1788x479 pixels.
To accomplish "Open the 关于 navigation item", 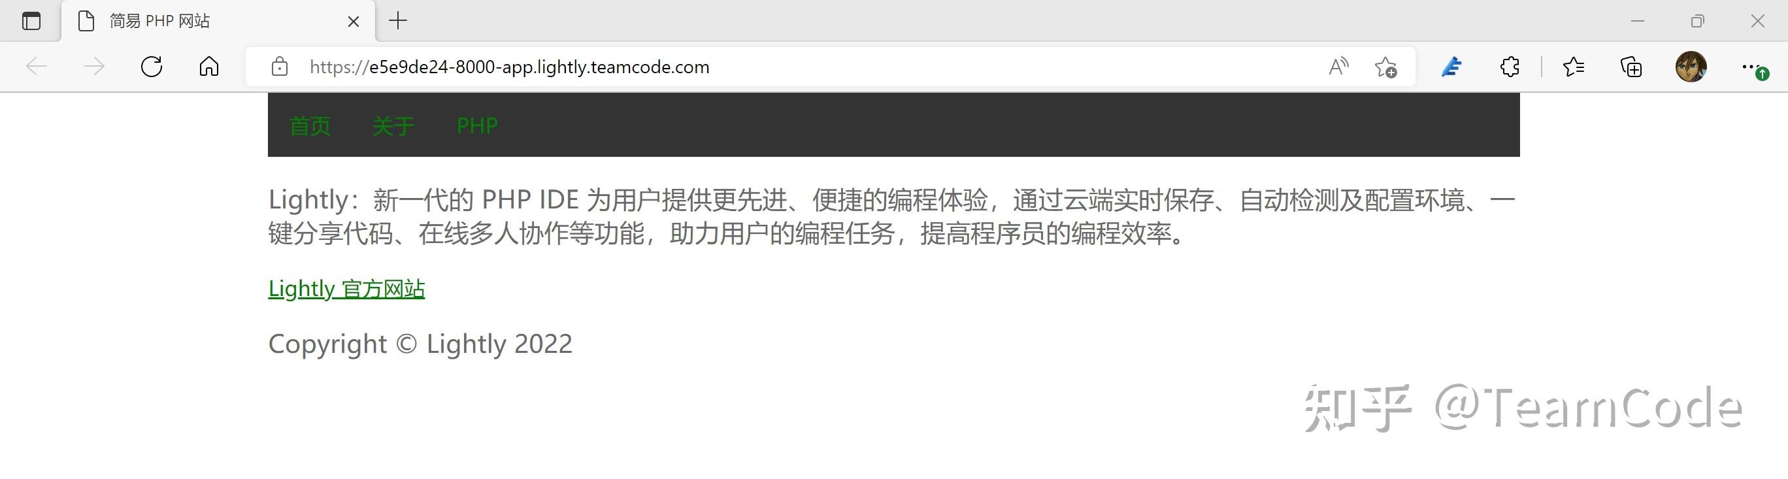I will pos(393,125).
